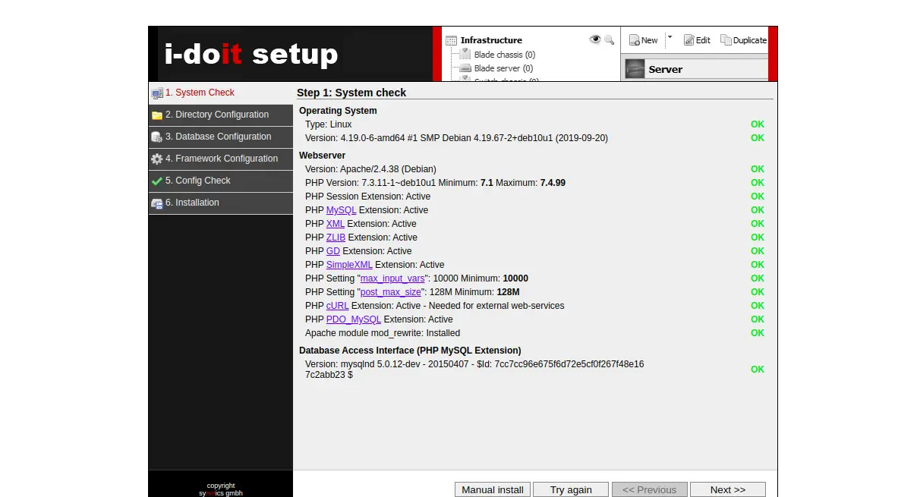This screenshot has width=917, height=497.
Task: Click the << Previous button
Action: click(649, 489)
